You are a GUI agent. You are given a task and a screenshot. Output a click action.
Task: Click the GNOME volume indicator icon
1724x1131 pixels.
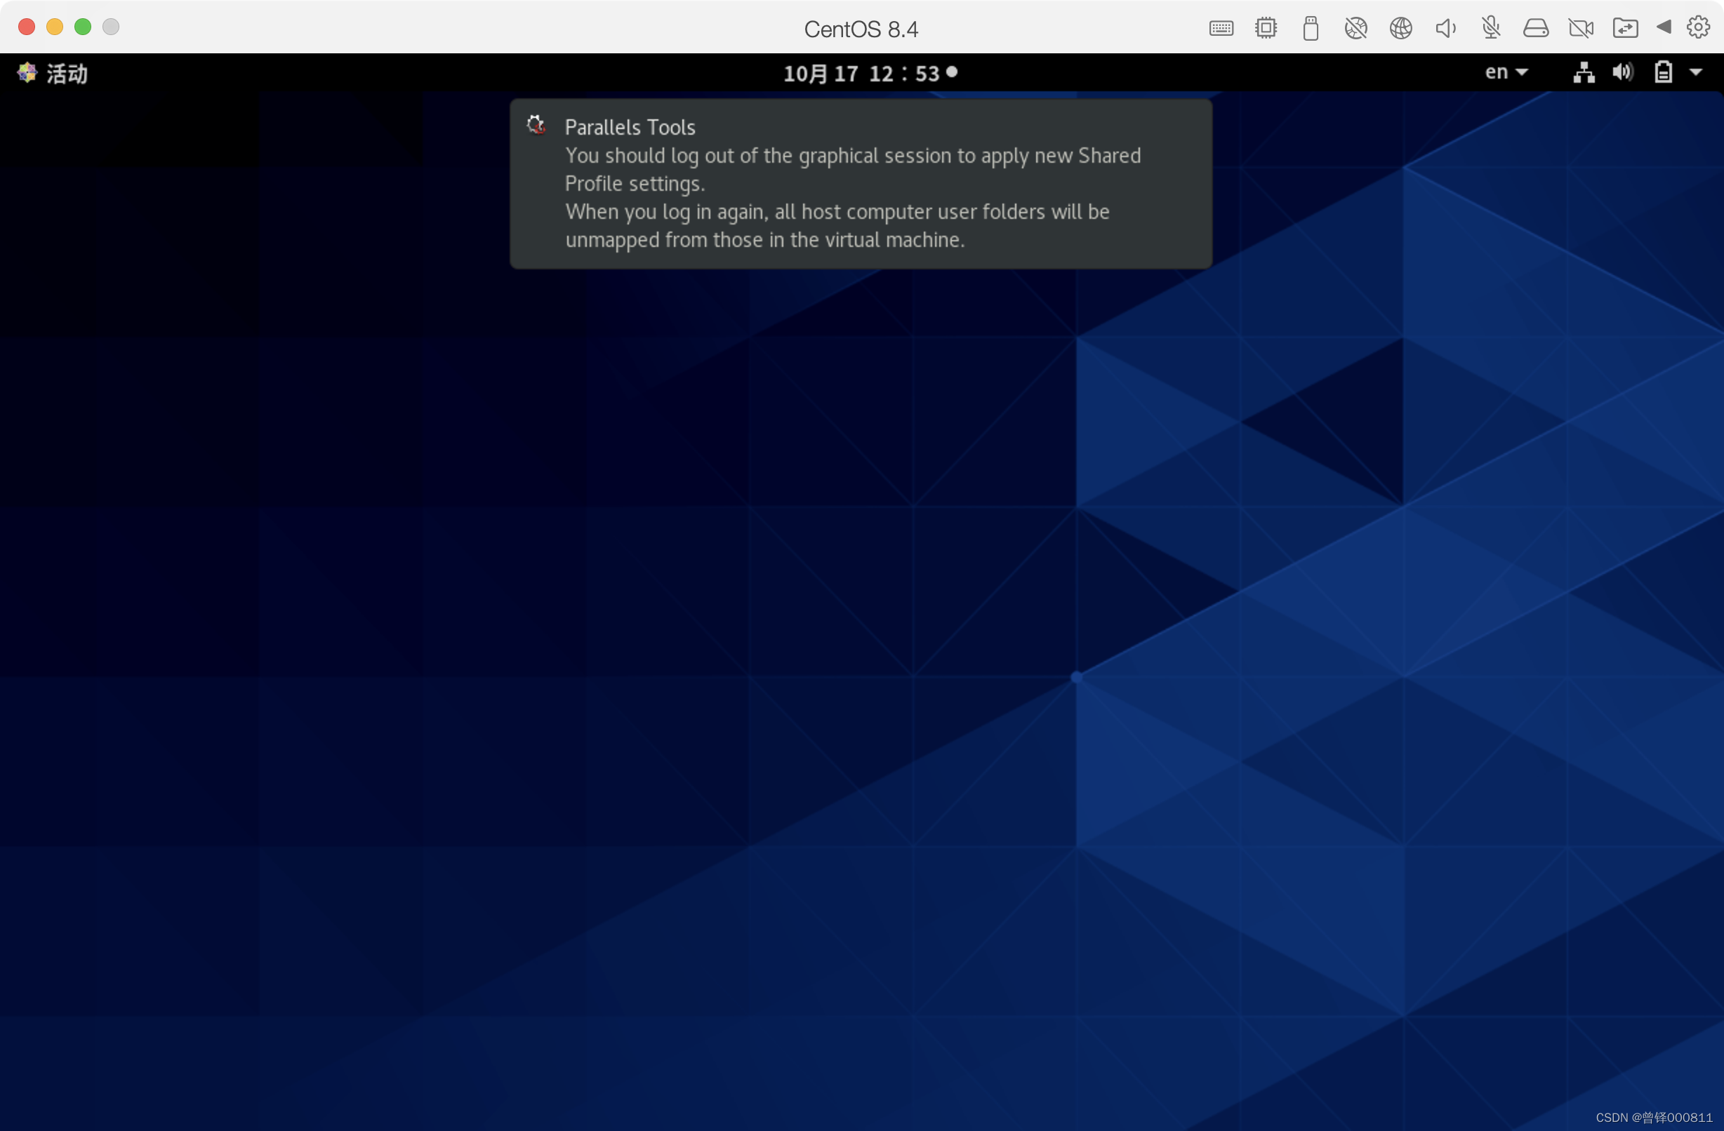point(1622,72)
